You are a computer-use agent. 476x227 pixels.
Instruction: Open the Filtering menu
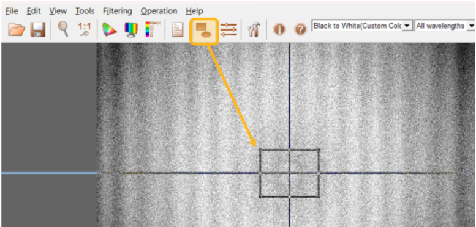[x=117, y=11]
